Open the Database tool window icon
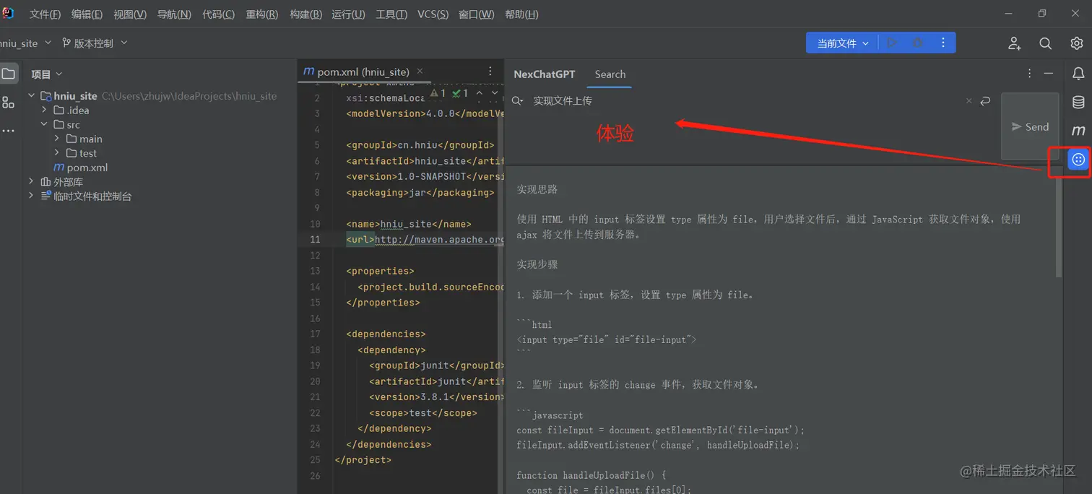This screenshot has height=494, width=1092. [x=1078, y=103]
